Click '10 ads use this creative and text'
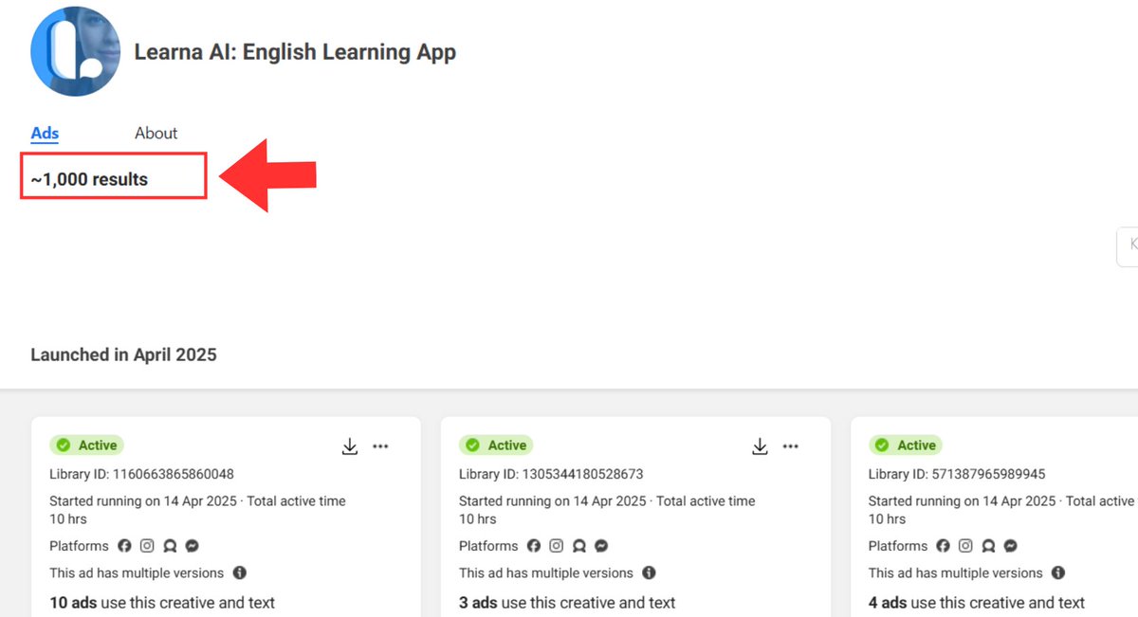This screenshot has width=1138, height=617. pos(162,603)
